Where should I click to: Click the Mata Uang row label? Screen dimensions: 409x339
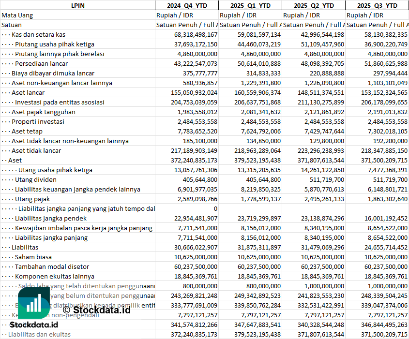(x=17, y=15)
